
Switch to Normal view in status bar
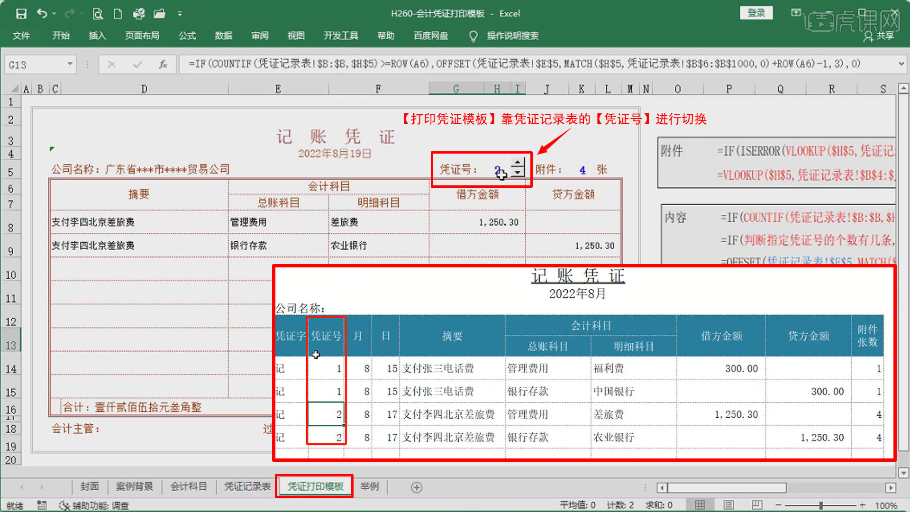[x=700, y=505]
